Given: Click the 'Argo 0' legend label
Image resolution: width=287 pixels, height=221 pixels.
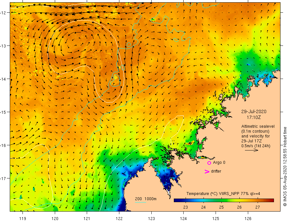Looking at the screenshot, I should point(219,162).
